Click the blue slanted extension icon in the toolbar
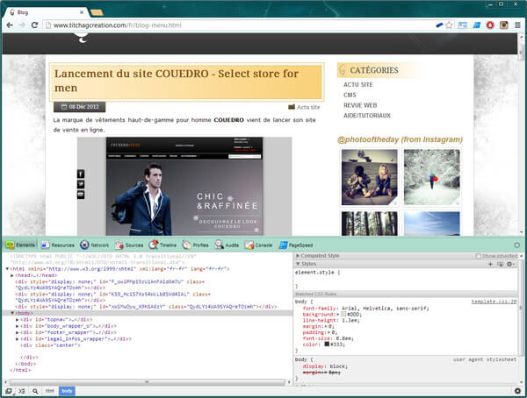 pos(477,25)
